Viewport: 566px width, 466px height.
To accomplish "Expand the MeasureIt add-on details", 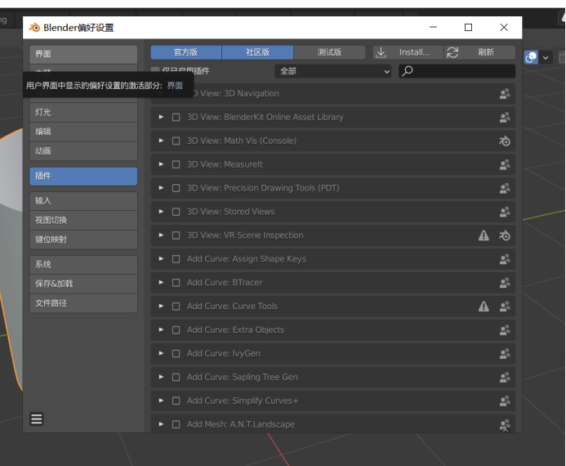I will 161,164.
